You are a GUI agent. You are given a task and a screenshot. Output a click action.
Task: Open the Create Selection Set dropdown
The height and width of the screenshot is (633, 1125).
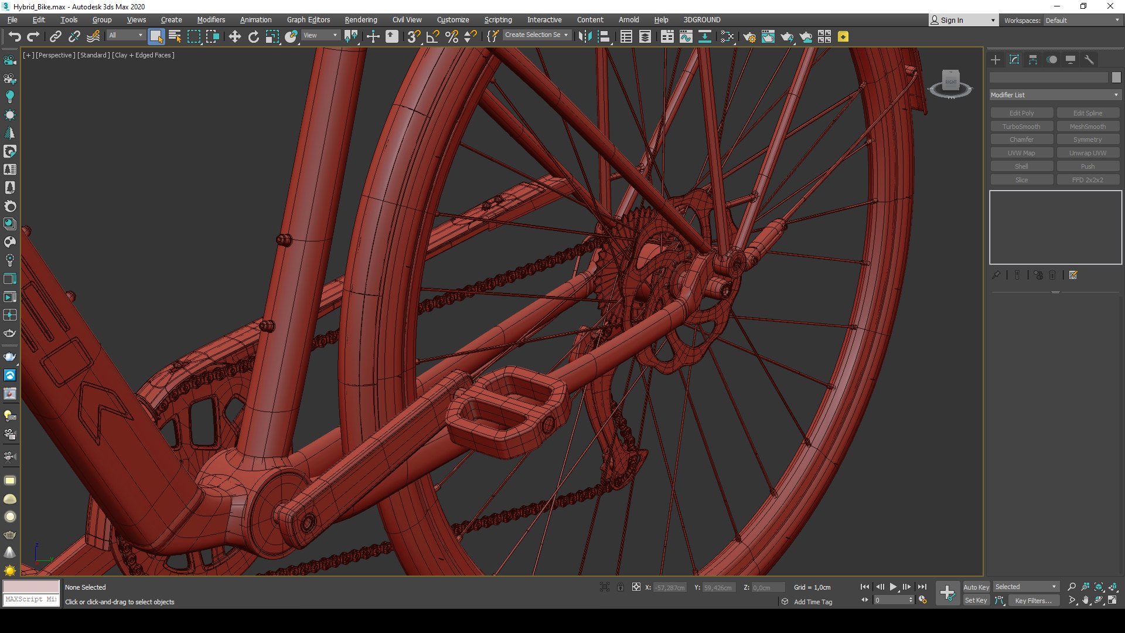[x=537, y=35]
